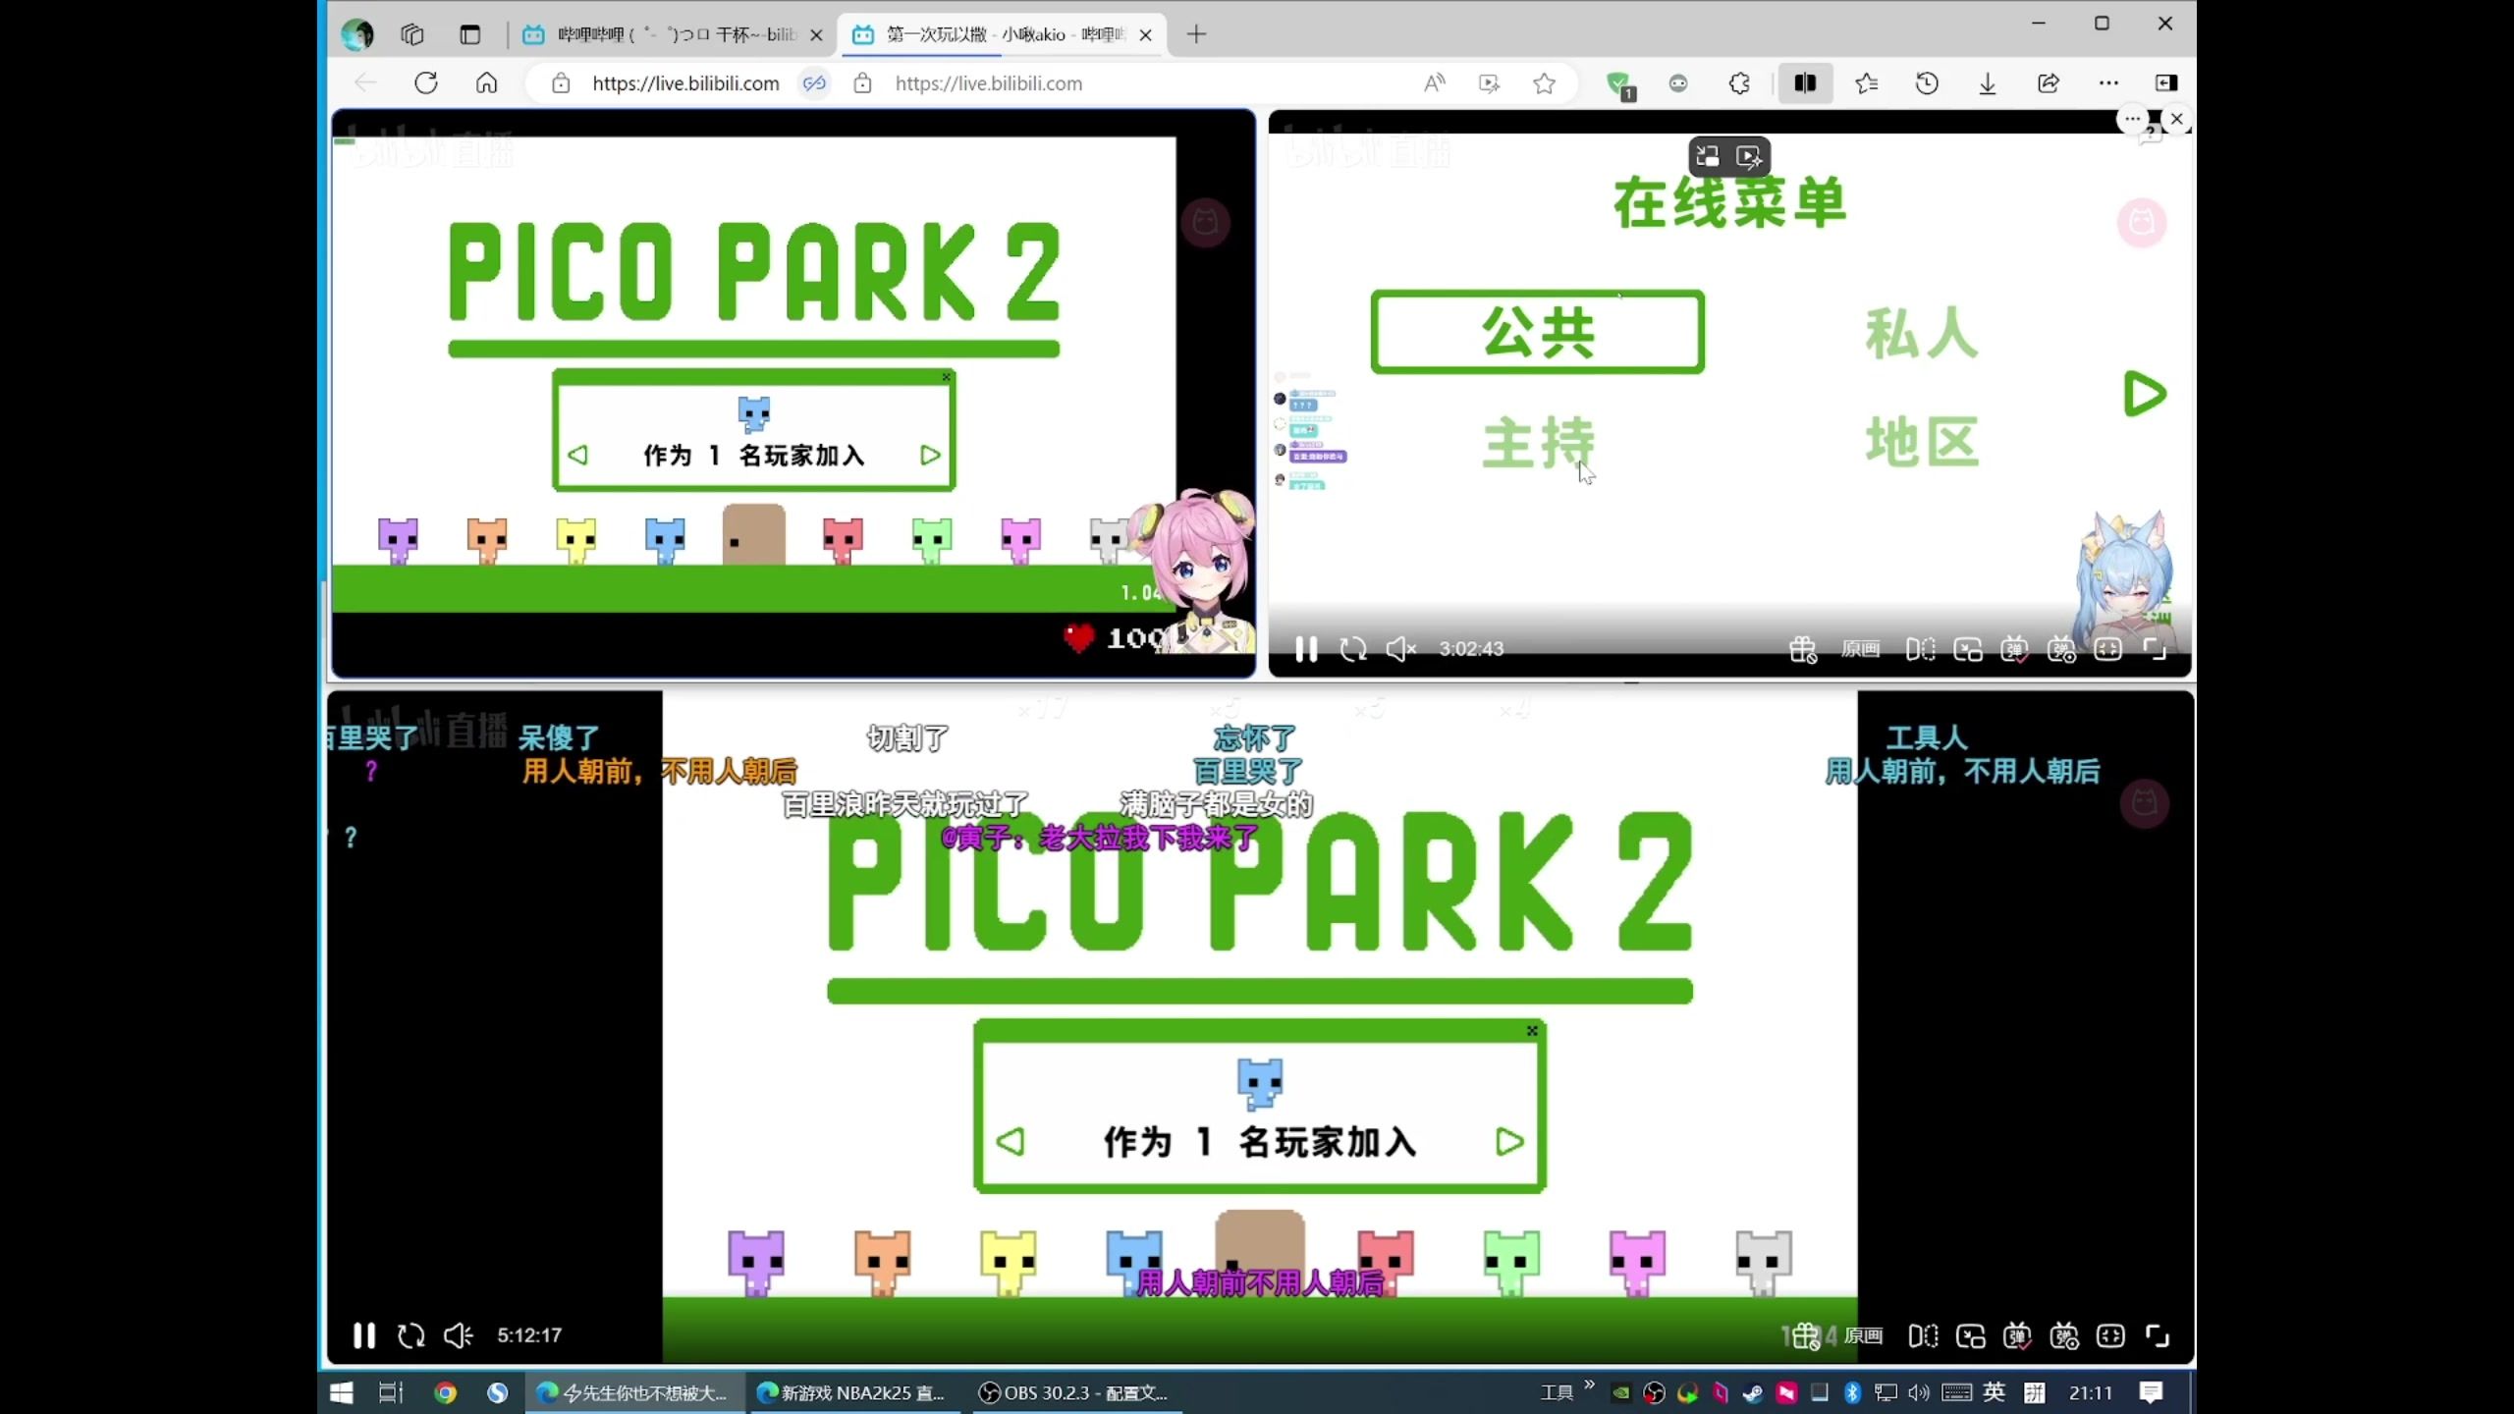Open the tab actions menu
Screen dimensions: 2514x1414
(469, 34)
